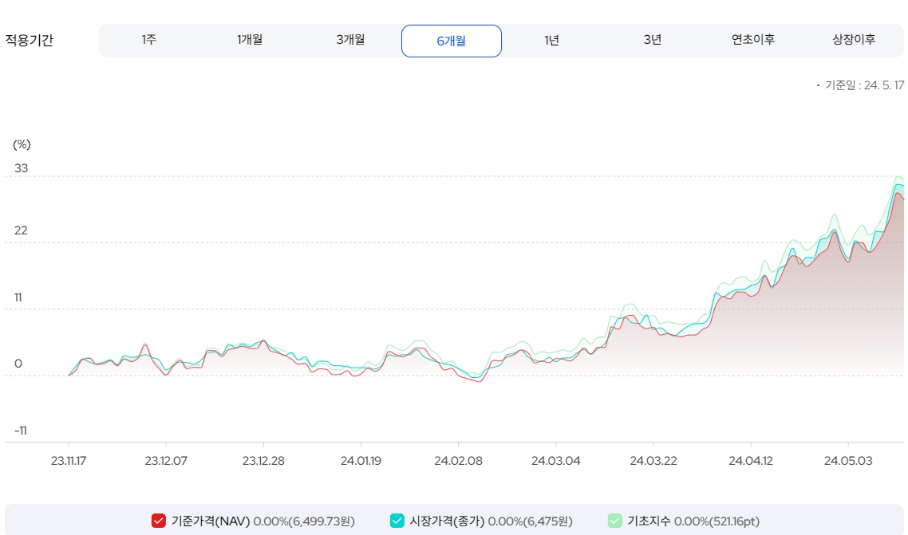This screenshot has height=535, width=908.
Task: Click the 24.03.04 x-axis date
Action: (556, 461)
